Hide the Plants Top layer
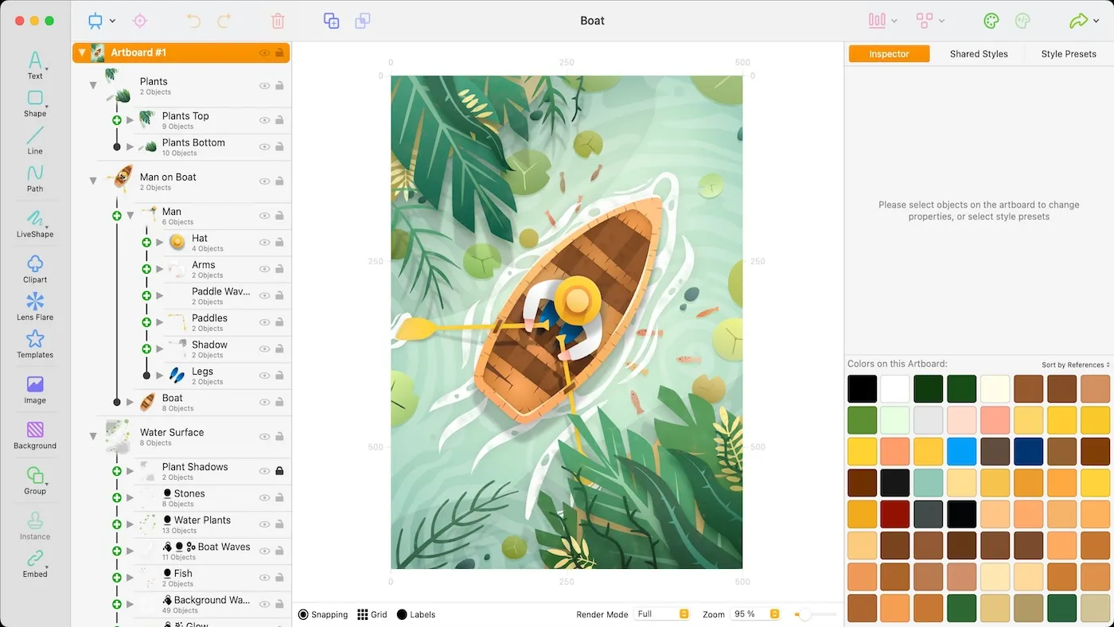Viewport: 1114px width, 627px height. click(x=264, y=121)
